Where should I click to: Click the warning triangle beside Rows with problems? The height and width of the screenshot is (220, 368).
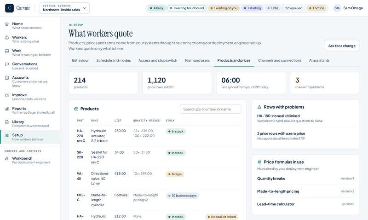point(259,107)
